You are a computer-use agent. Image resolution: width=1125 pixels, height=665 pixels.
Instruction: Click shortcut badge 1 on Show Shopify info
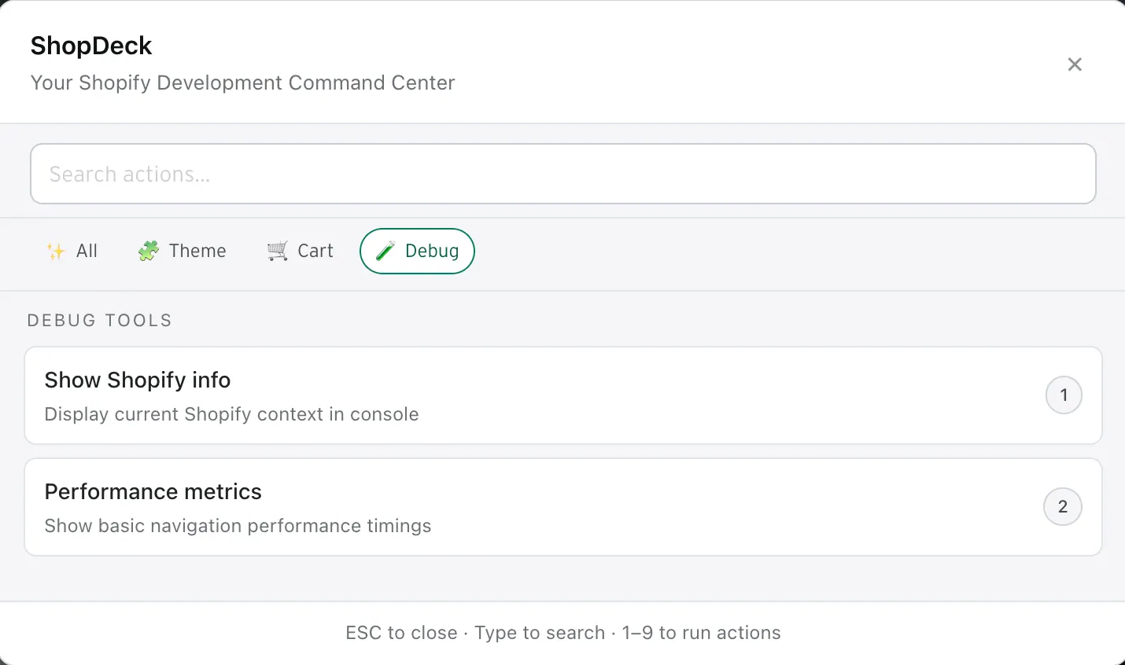[1064, 395]
